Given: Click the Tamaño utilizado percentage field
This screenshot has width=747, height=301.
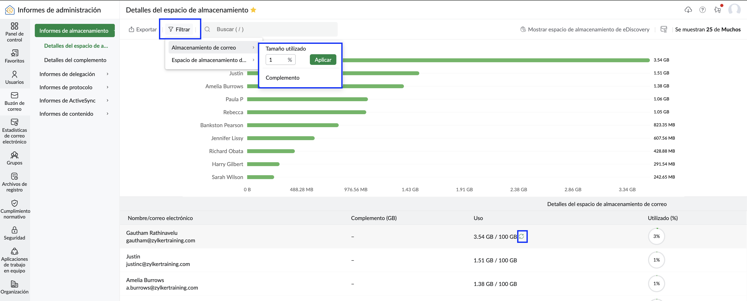Looking at the screenshot, I should [x=280, y=60].
